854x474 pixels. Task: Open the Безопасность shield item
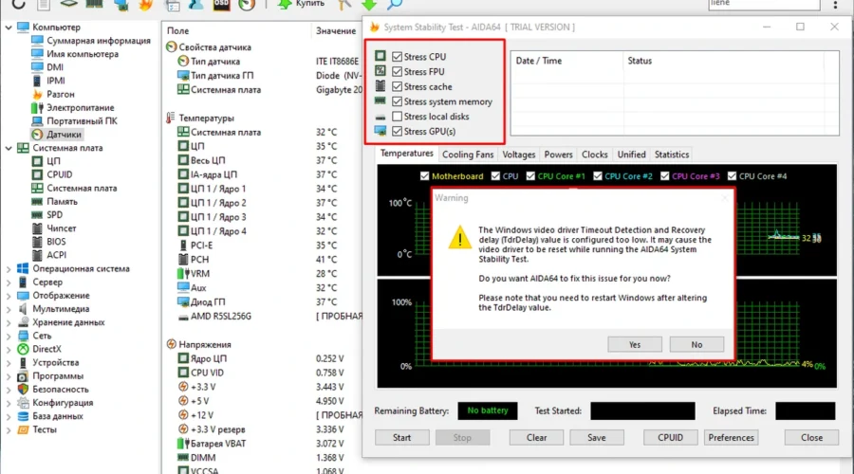click(x=60, y=389)
